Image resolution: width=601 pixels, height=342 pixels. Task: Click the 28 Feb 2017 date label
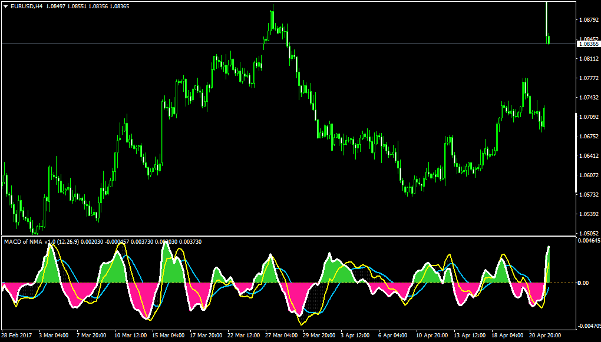click(x=17, y=335)
